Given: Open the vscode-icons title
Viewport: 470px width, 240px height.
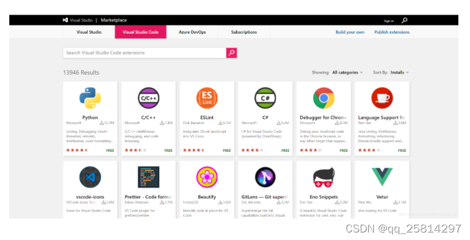Looking at the screenshot, I should pyautogui.click(x=90, y=197).
